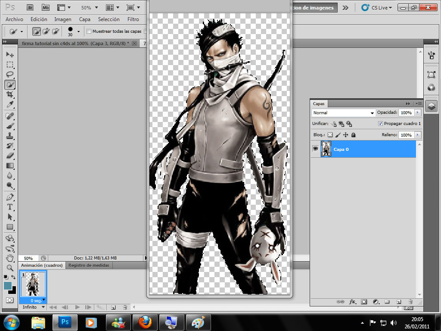Toggle unify layer position in Unificar row
The height and width of the screenshot is (331, 441).
pyautogui.click(x=334, y=124)
